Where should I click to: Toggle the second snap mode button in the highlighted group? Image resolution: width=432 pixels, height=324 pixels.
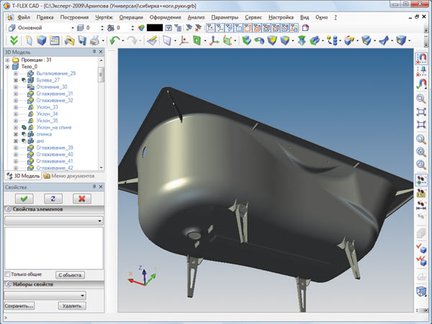220,28
